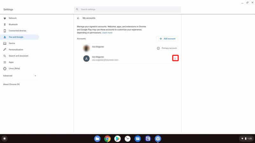Viewport: 255px width, 143px height.
Task: Open About Chrome OS page
Action: coord(11,84)
